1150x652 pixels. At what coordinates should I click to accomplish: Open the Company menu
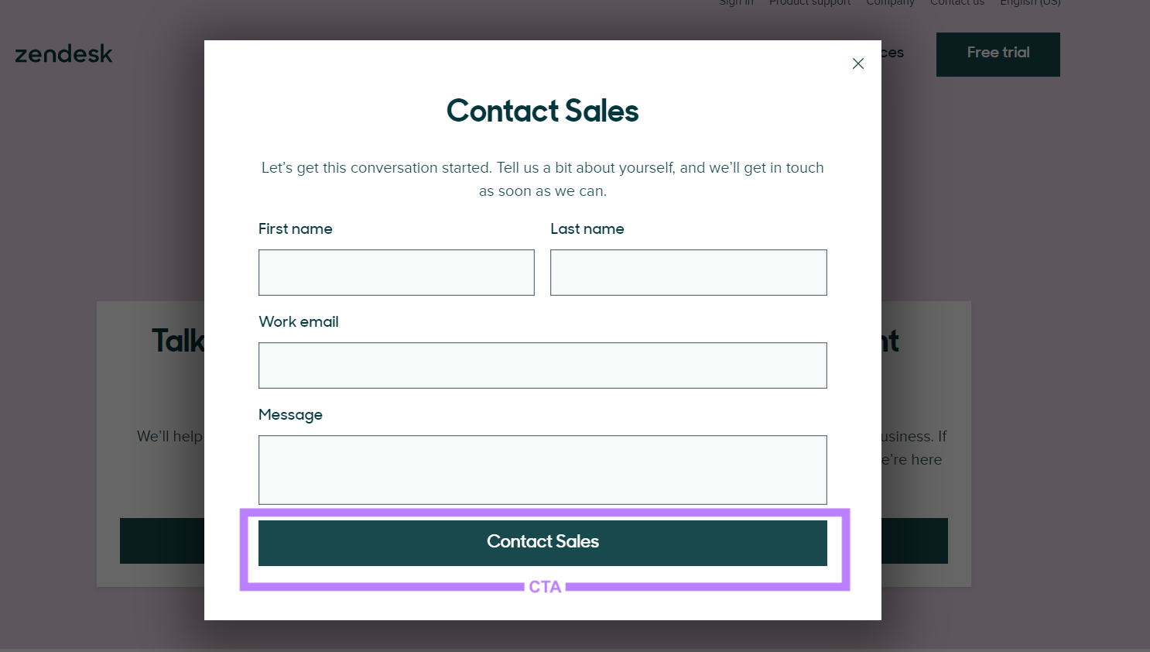[890, 3]
